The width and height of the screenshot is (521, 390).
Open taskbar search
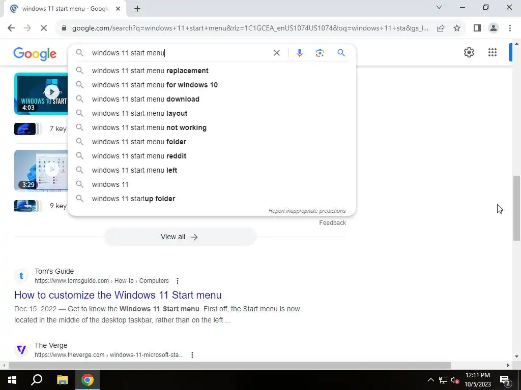click(37, 380)
